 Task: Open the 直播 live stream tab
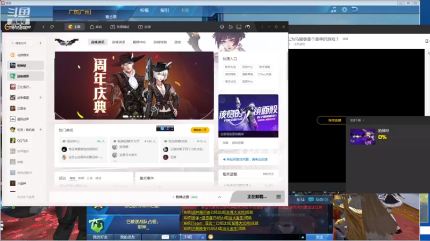pos(144,27)
